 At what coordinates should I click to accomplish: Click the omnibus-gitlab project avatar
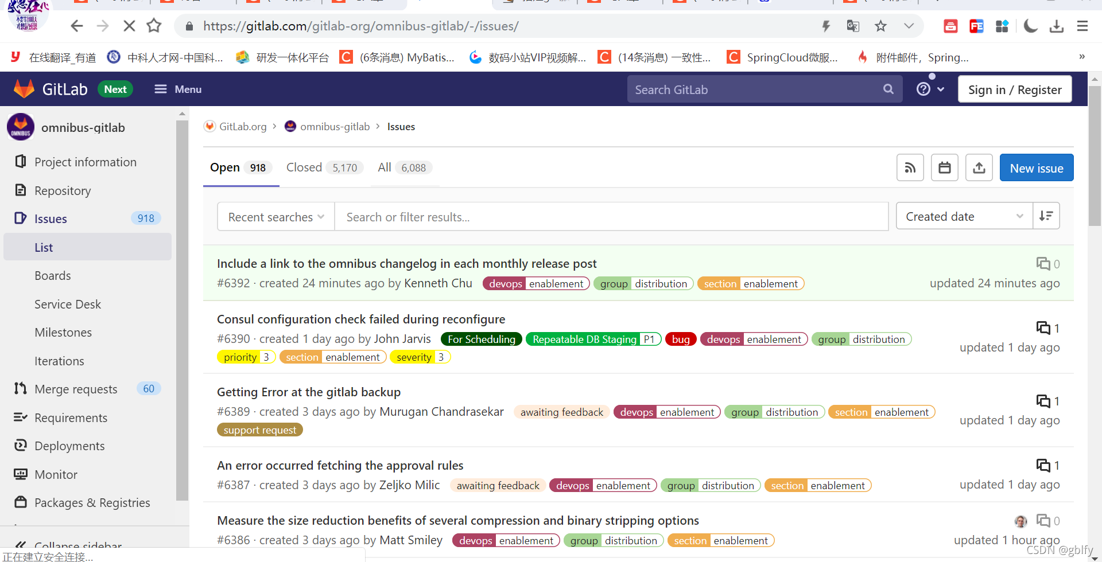[21, 127]
